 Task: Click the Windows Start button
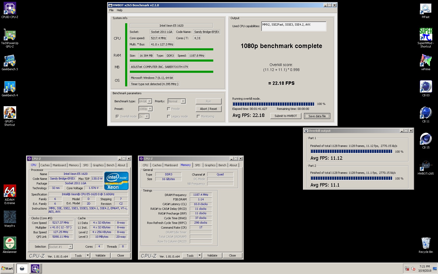[x=7, y=268]
